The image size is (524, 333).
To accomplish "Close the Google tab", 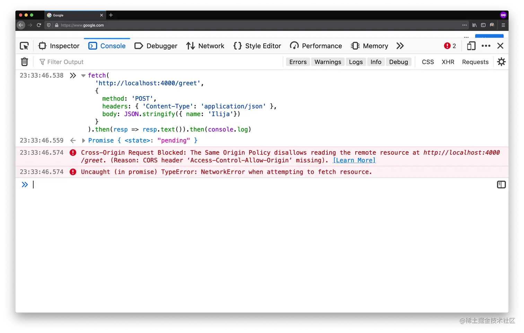I will pyautogui.click(x=102, y=15).
